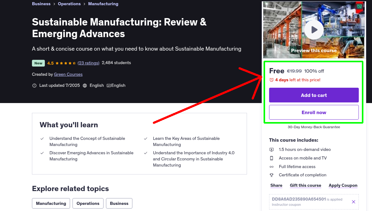
Task: Open the Business breadcrumb
Action: click(41, 4)
